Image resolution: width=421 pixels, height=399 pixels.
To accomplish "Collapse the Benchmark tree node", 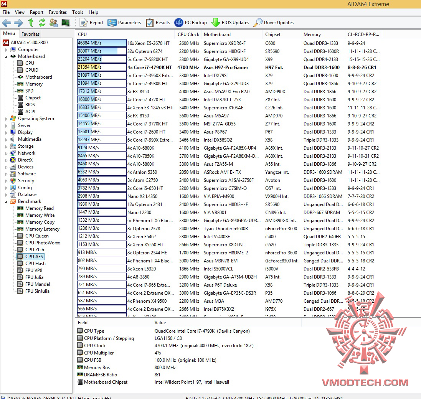I will coord(6,201).
